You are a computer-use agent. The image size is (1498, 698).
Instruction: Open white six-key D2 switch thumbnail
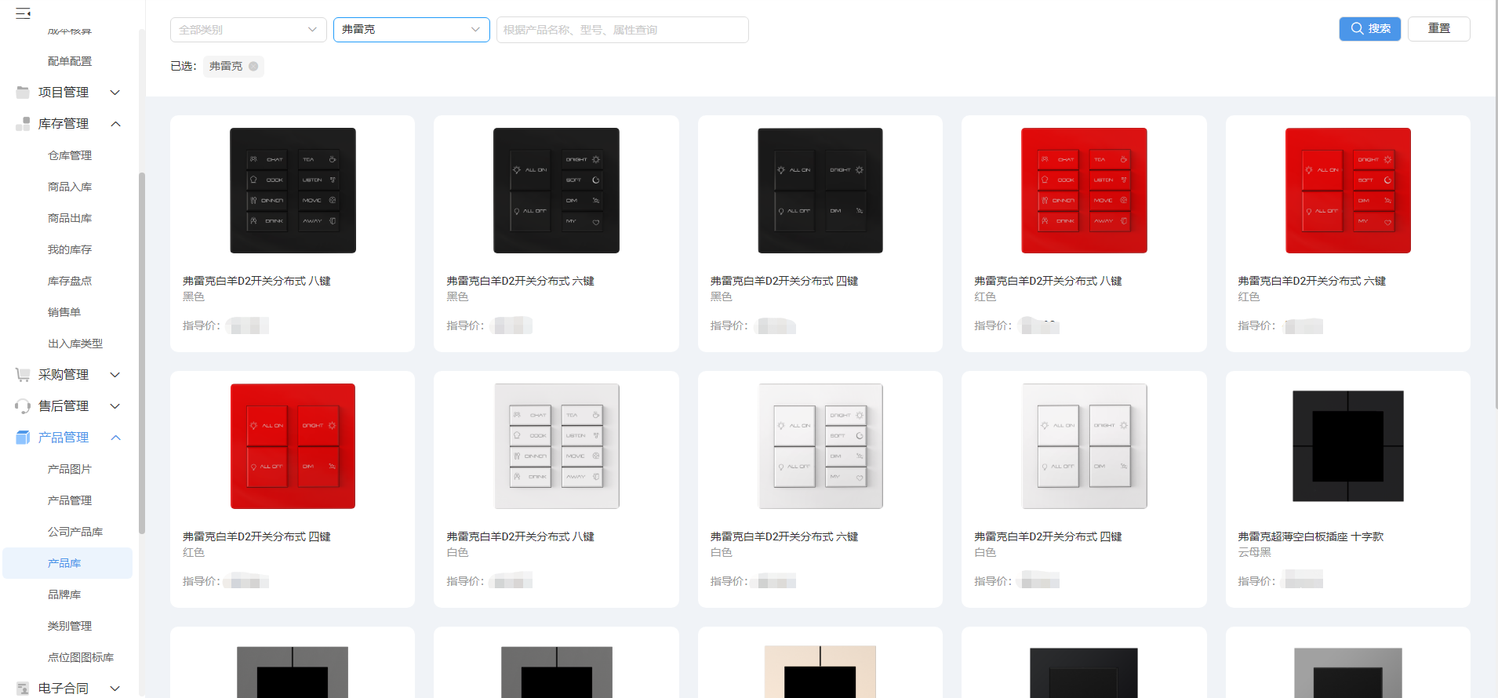(x=820, y=446)
